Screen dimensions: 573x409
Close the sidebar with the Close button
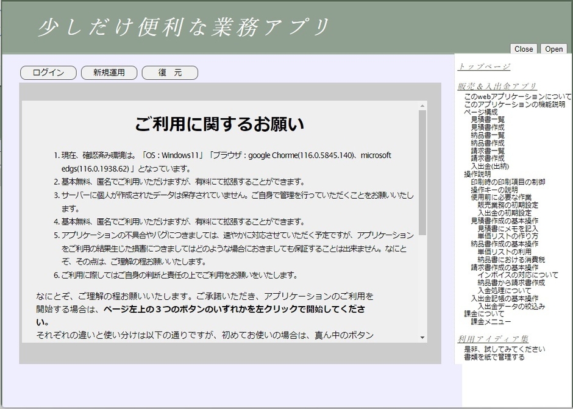tap(523, 49)
